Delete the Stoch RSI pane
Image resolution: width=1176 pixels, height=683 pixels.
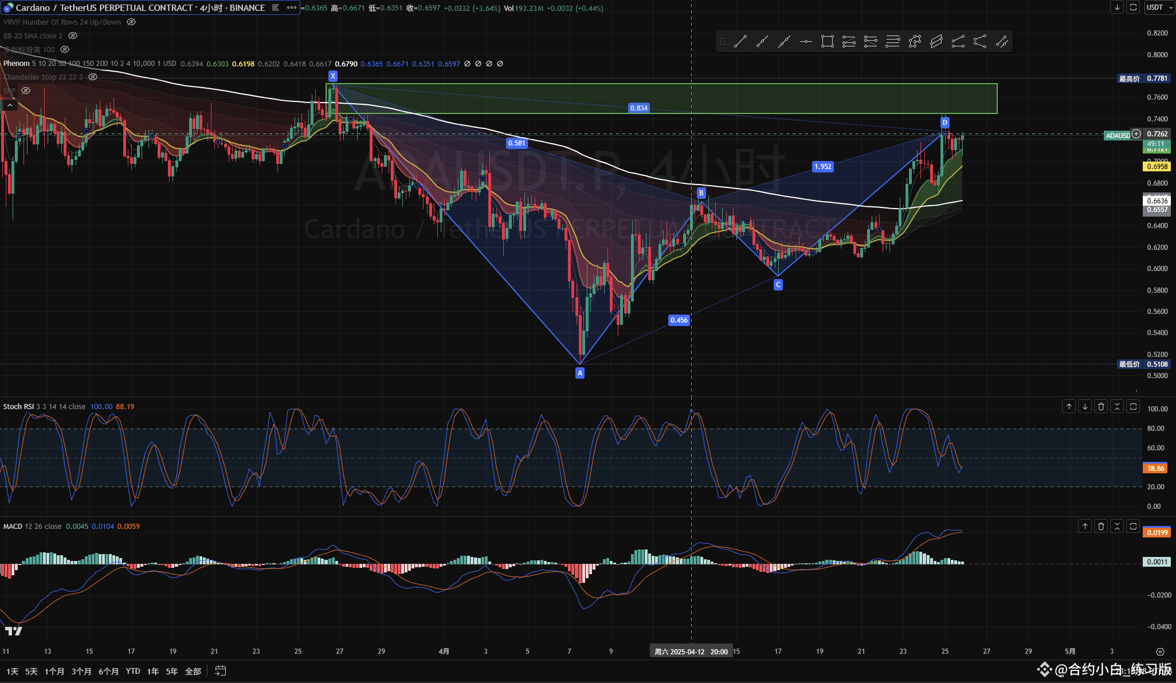(1101, 406)
